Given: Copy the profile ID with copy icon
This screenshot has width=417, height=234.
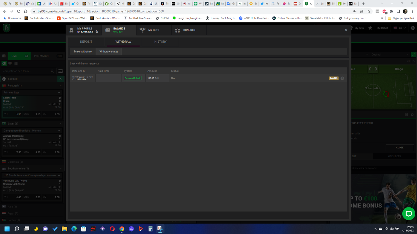Looking at the screenshot, I should pyautogui.click(x=97, y=32).
